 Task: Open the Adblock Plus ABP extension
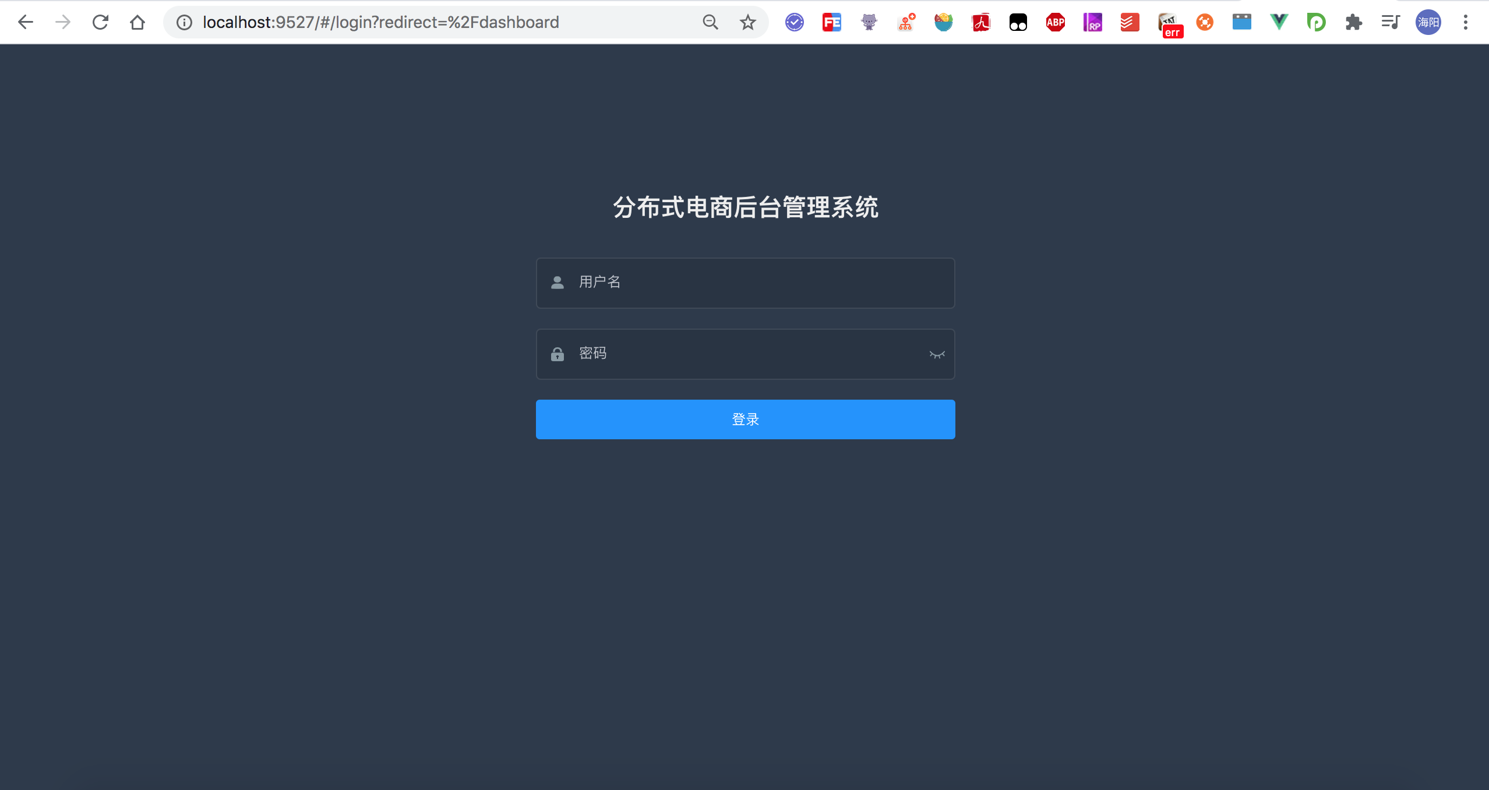coord(1056,22)
